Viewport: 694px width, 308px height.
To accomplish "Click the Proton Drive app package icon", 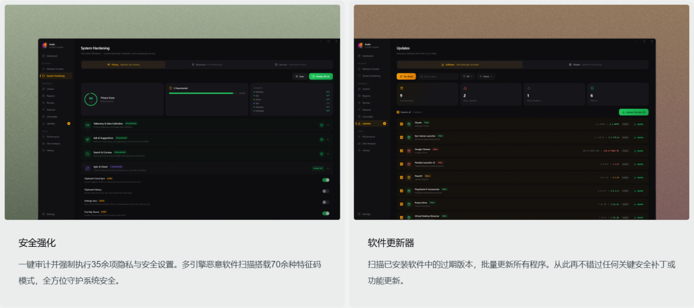I will (409, 204).
